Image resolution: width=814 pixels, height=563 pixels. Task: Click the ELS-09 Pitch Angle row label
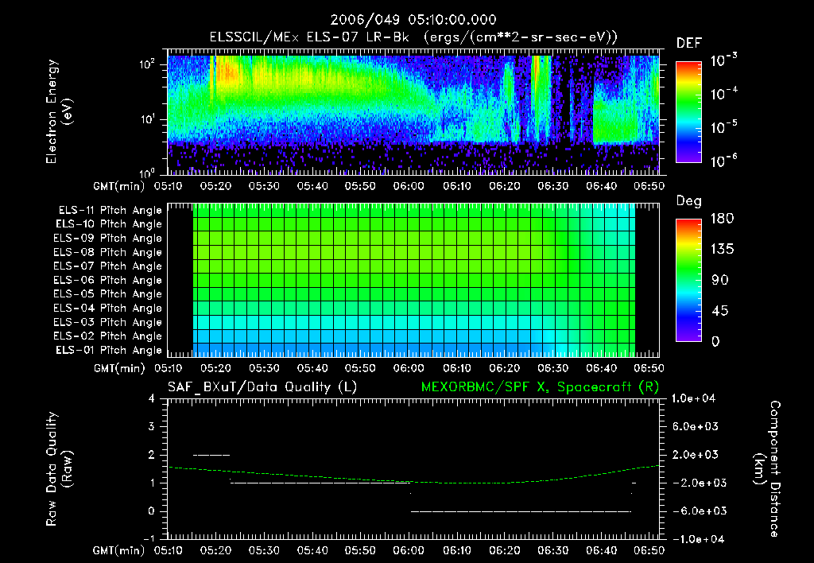(x=108, y=239)
